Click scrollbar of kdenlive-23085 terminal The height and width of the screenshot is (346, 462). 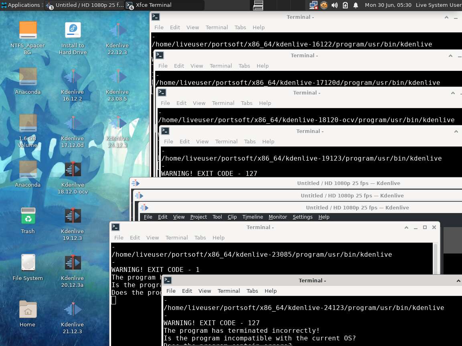click(436, 258)
